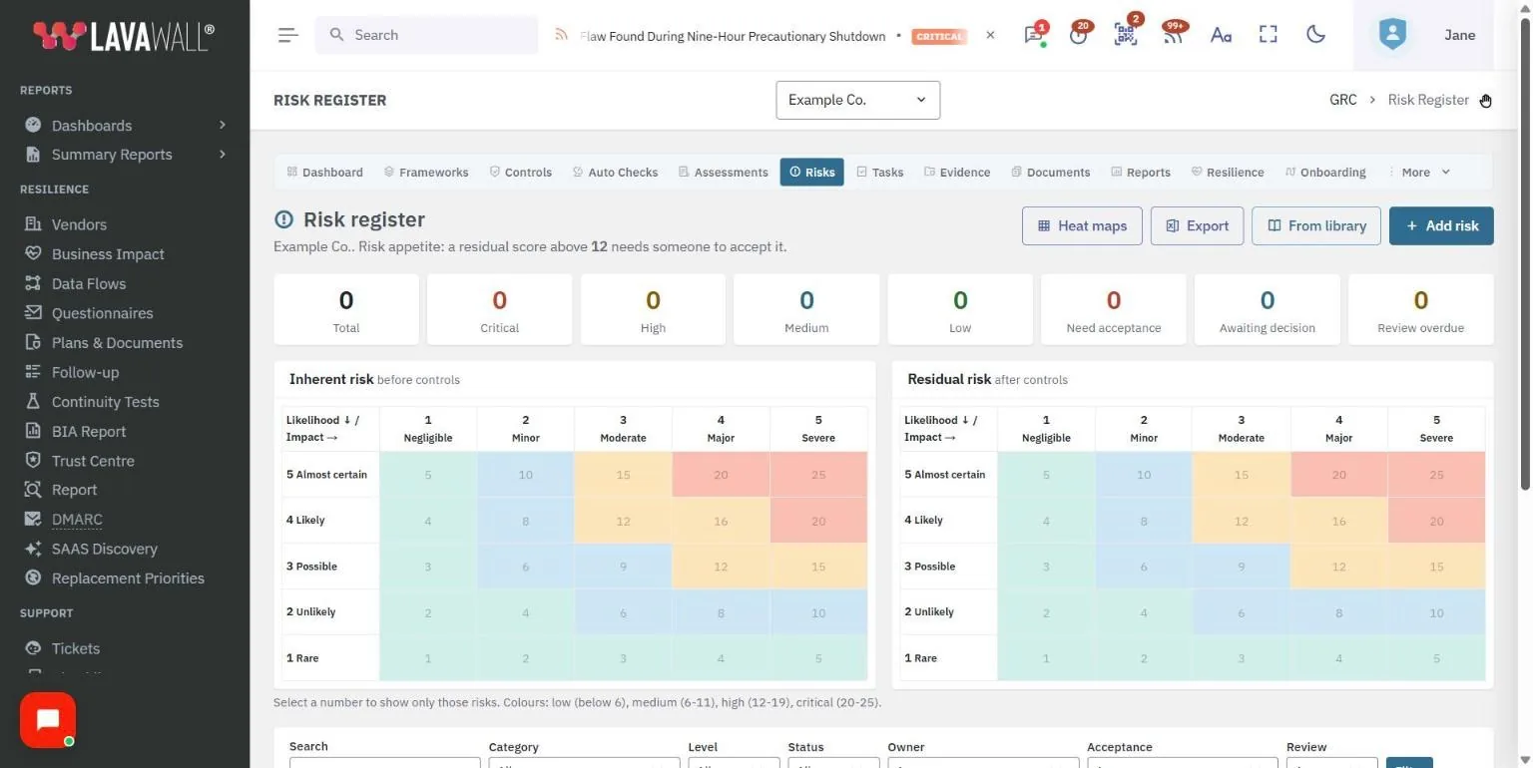Image resolution: width=1533 pixels, height=768 pixels.
Task: Open Plans & Documents in the sidebar
Action: click(117, 342)
